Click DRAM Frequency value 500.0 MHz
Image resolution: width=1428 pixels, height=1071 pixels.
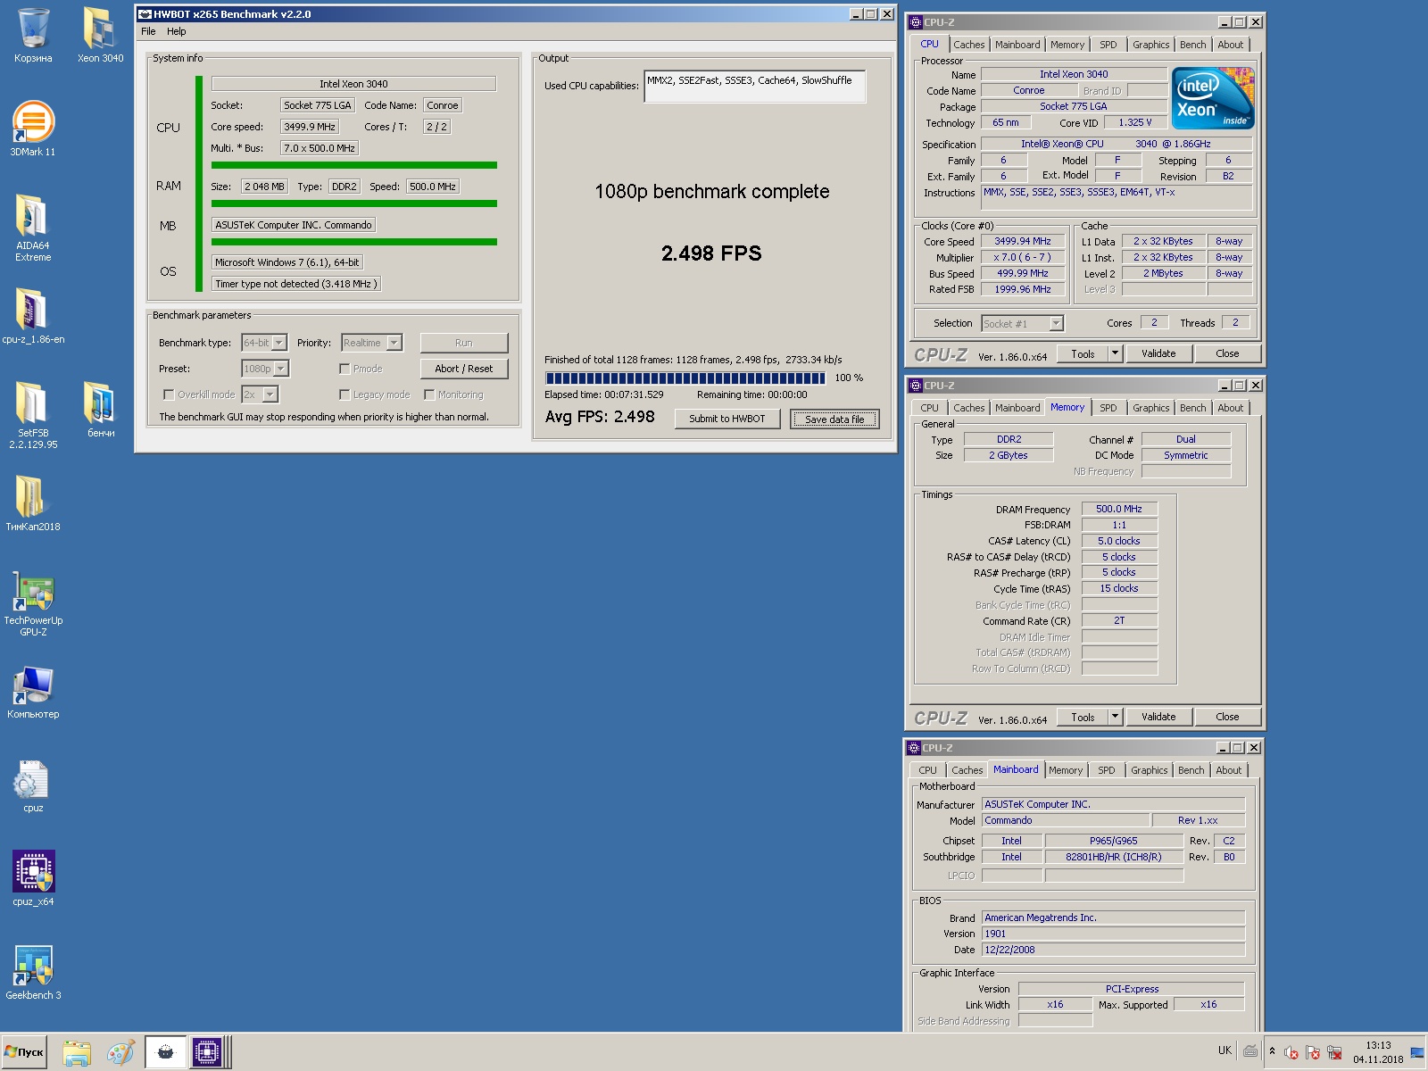(1119, 509)
